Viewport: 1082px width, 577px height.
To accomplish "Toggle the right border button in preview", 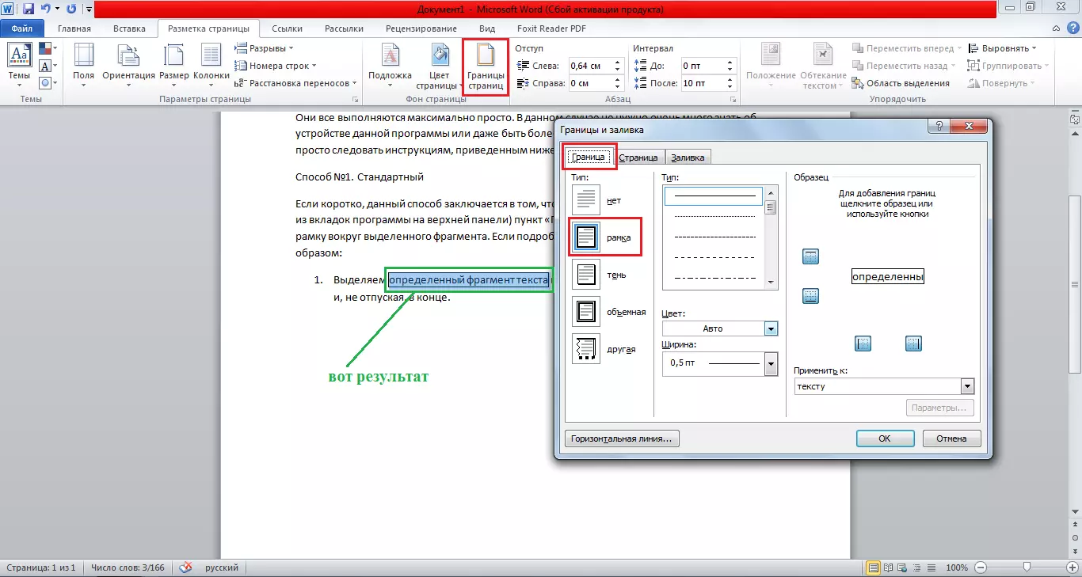I will [913, 344].
